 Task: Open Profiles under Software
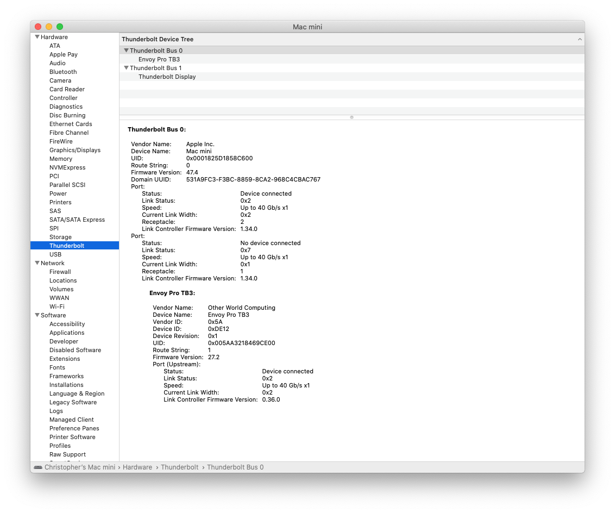[60, 446]
